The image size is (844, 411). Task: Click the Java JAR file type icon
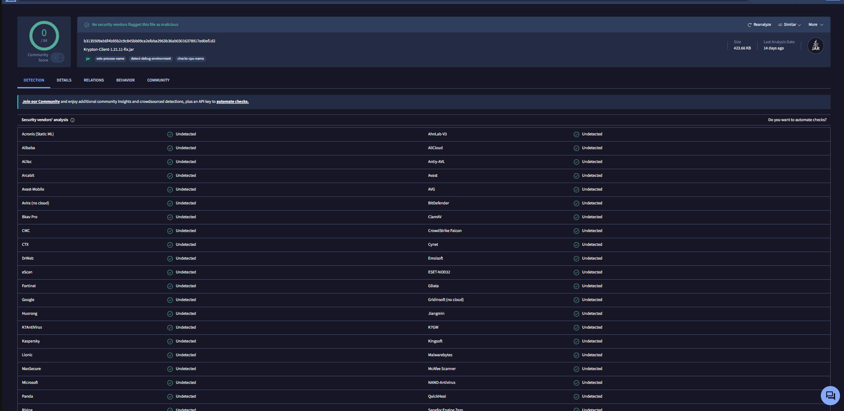click(816, 45)
